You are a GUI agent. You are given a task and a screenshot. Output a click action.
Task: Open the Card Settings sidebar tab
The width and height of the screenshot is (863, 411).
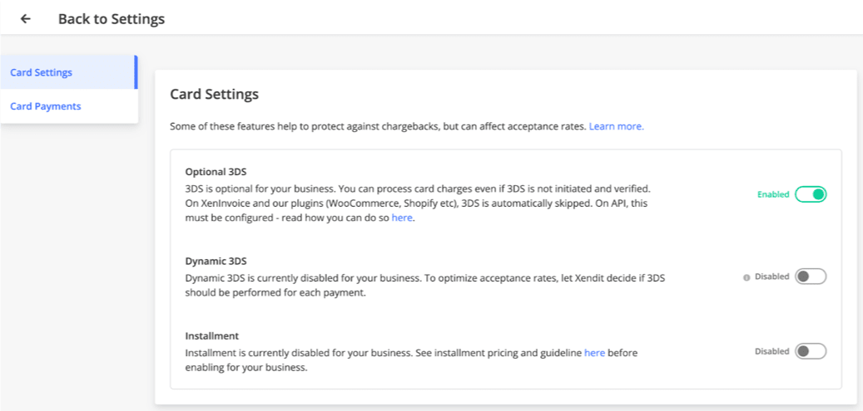tap(69, 72)
